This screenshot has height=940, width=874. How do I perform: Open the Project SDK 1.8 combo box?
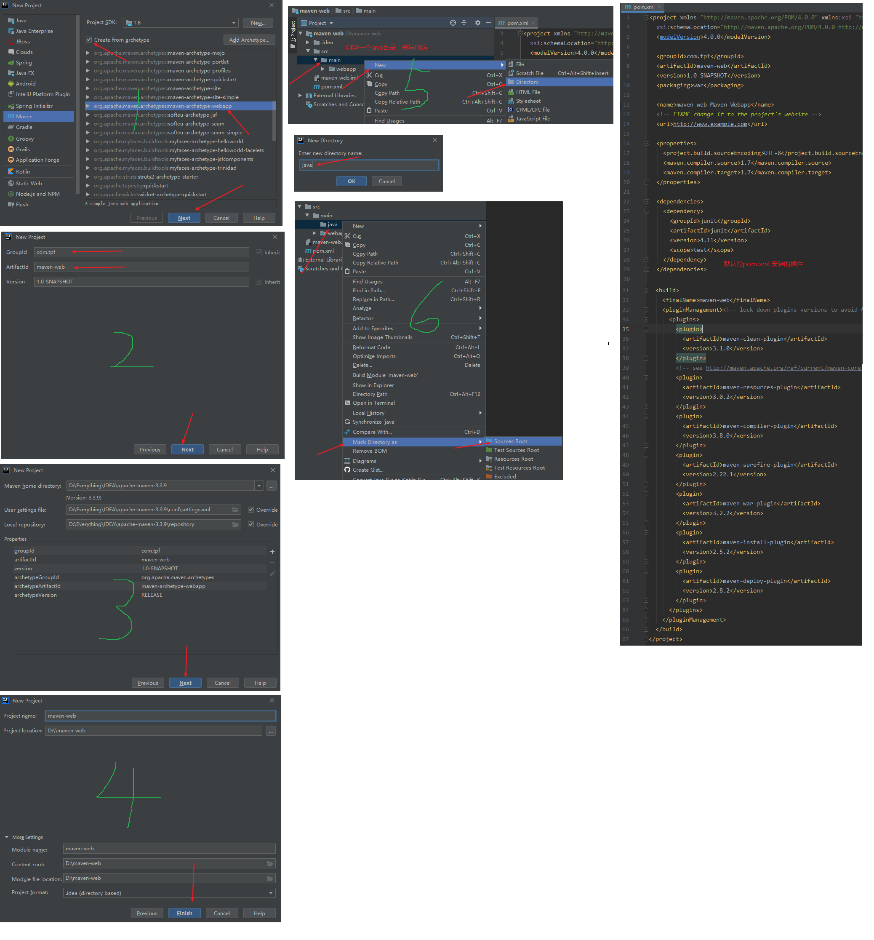click(181, 23)
